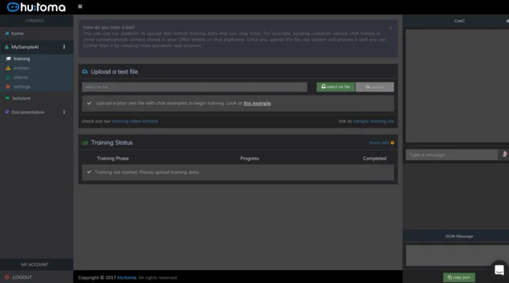Click the JSON message text area

[x=457, y=255]
